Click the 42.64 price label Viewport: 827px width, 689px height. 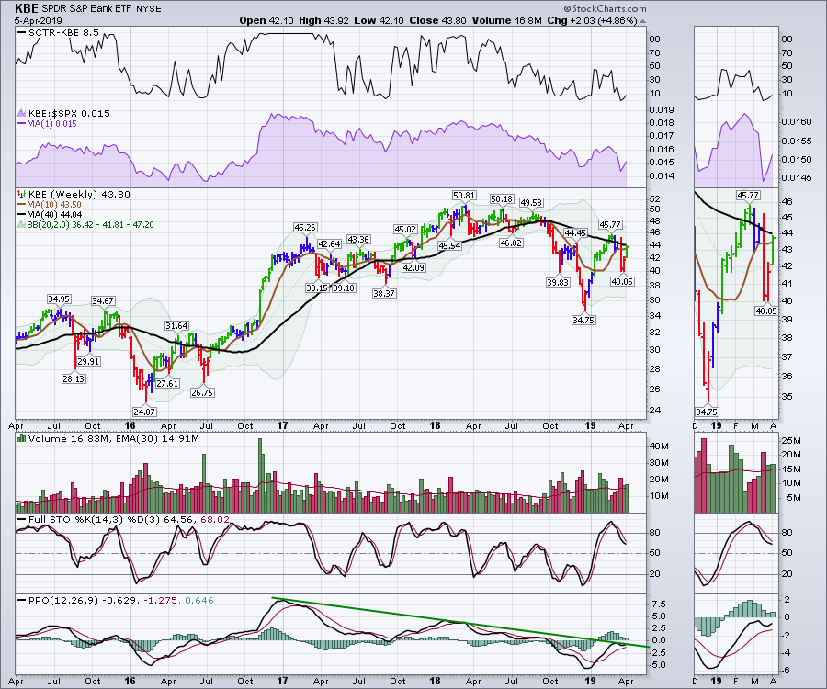(x=329, y=243)
